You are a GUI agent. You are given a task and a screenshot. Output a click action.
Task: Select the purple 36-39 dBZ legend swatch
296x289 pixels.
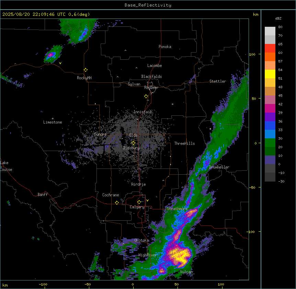click(x=270, y=117)
